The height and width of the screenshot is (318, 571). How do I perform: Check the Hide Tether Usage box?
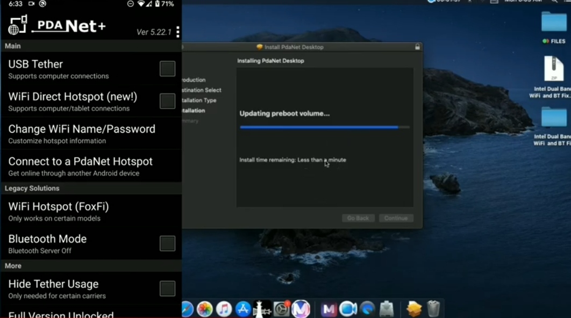pos(168,288)
